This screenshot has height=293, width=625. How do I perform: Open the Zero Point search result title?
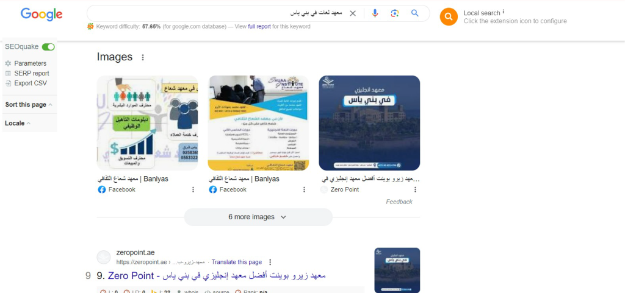click(217, 275)
